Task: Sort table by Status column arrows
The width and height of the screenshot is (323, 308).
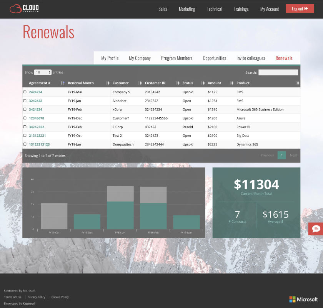Action: (x=203, y=83)
